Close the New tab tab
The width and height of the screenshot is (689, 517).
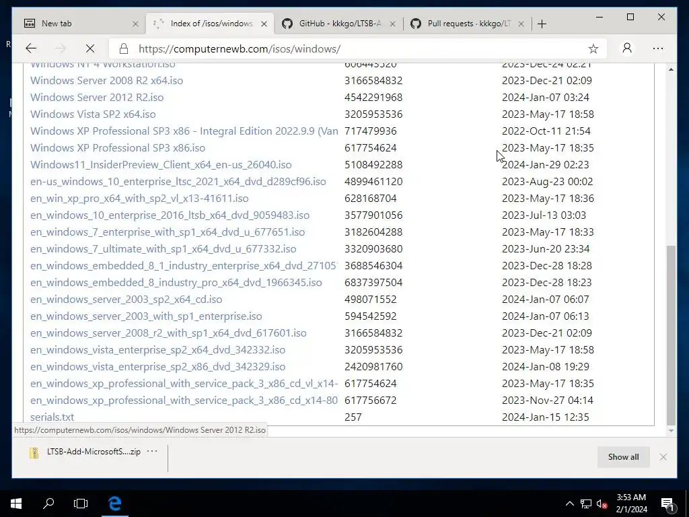point(135,24)
